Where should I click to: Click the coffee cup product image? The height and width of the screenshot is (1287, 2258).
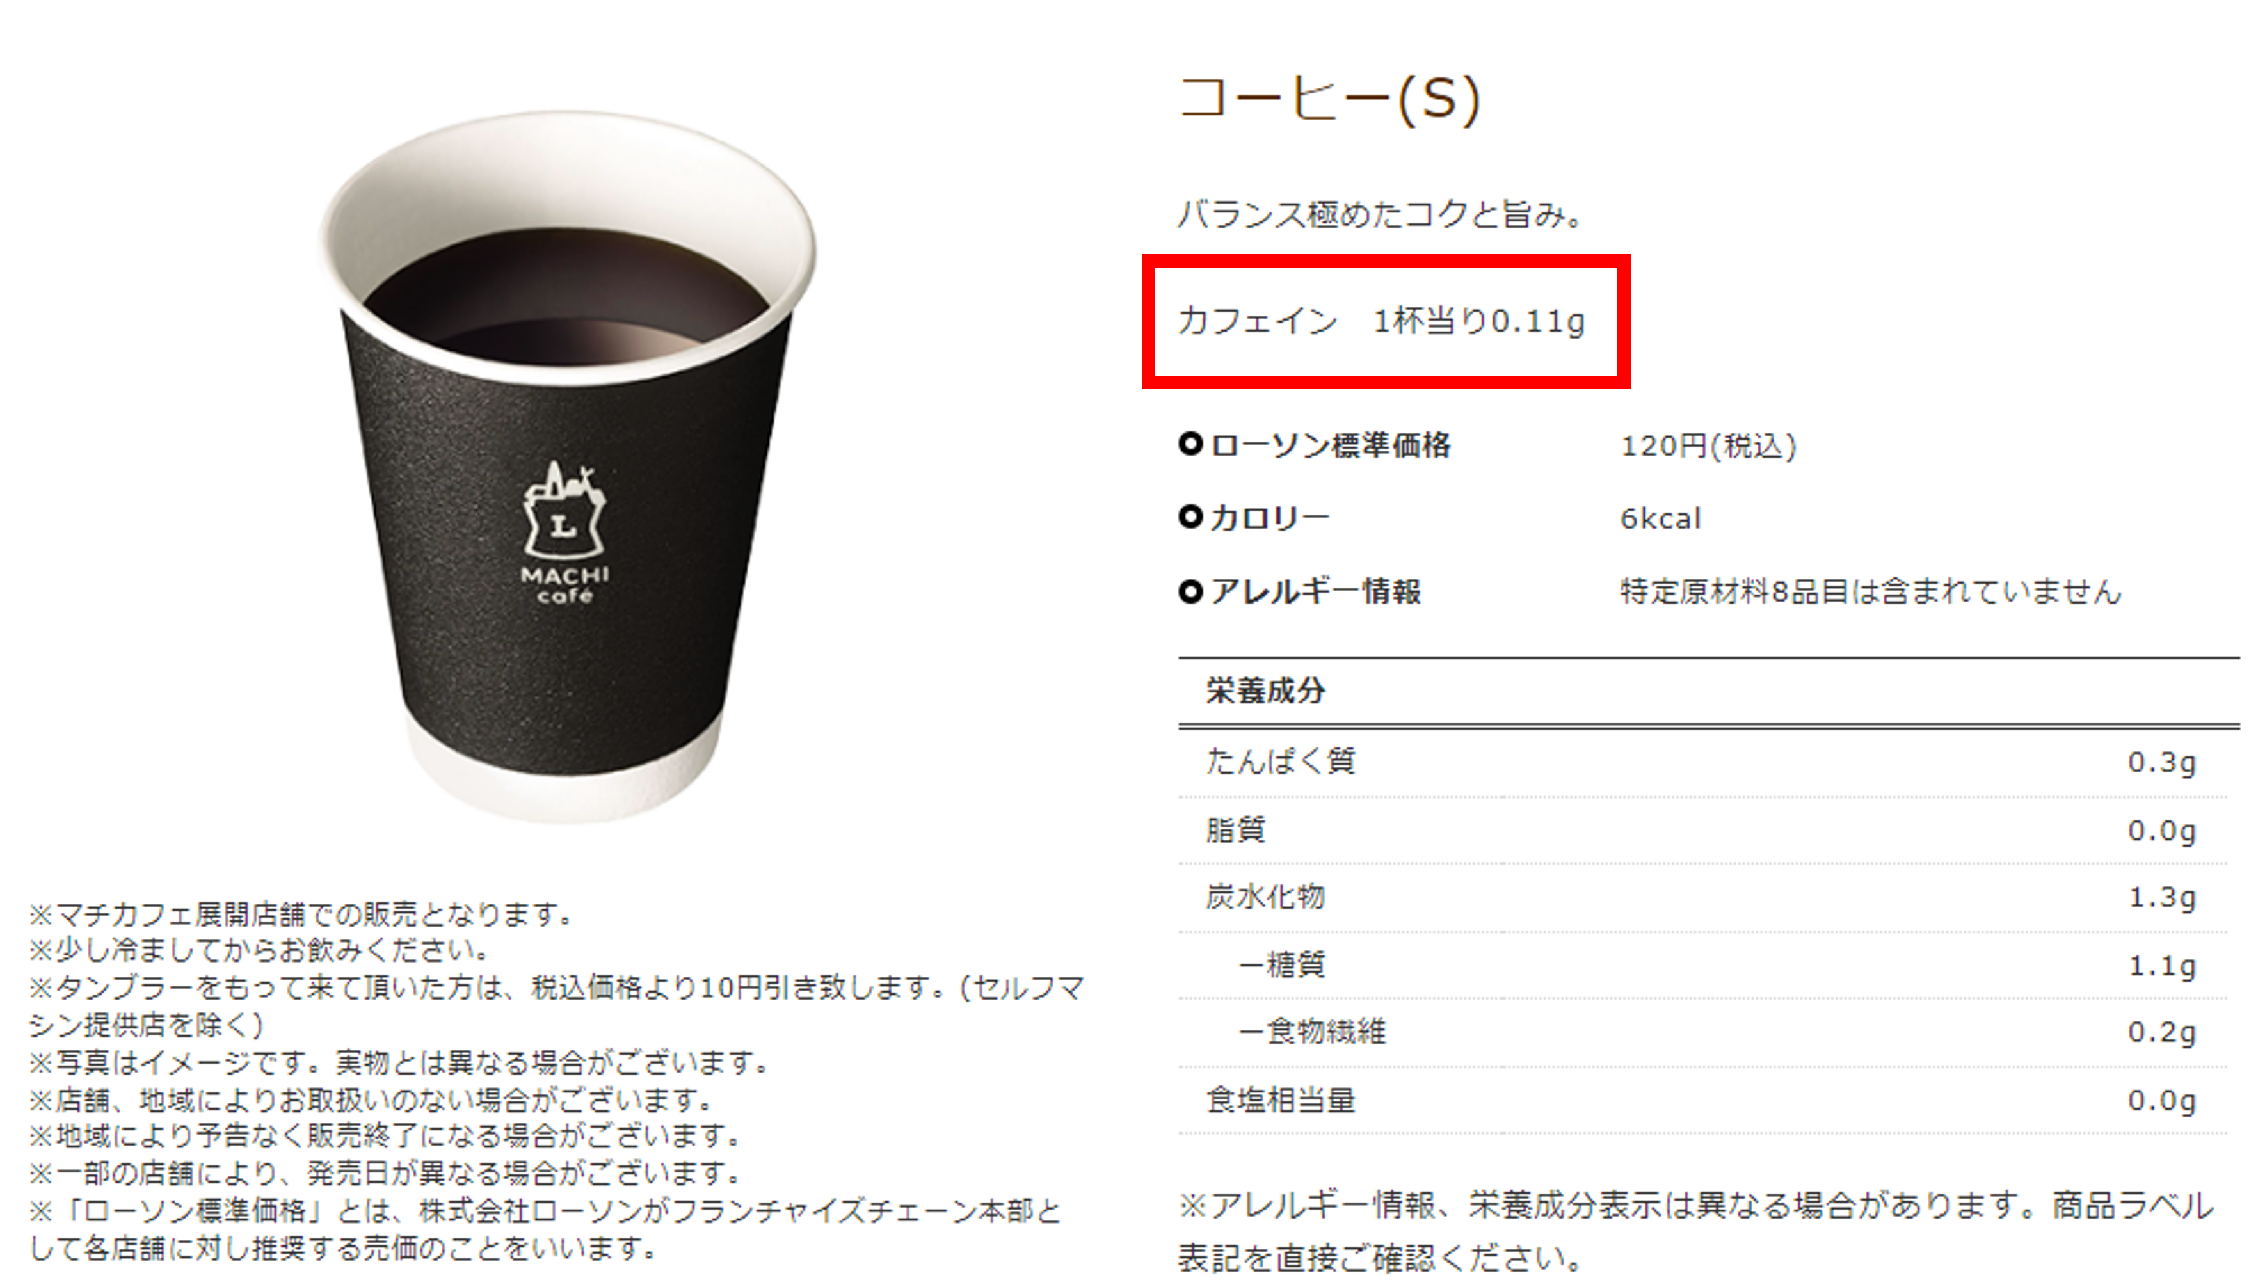click(x=566, y=467)
